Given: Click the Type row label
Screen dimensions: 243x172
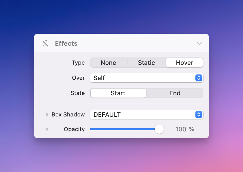Looking at the screenshot, I should click(78, 63).
